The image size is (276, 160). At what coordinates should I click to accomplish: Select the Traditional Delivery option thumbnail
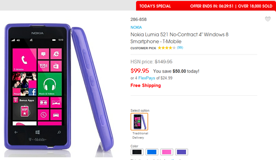point(139,121)
